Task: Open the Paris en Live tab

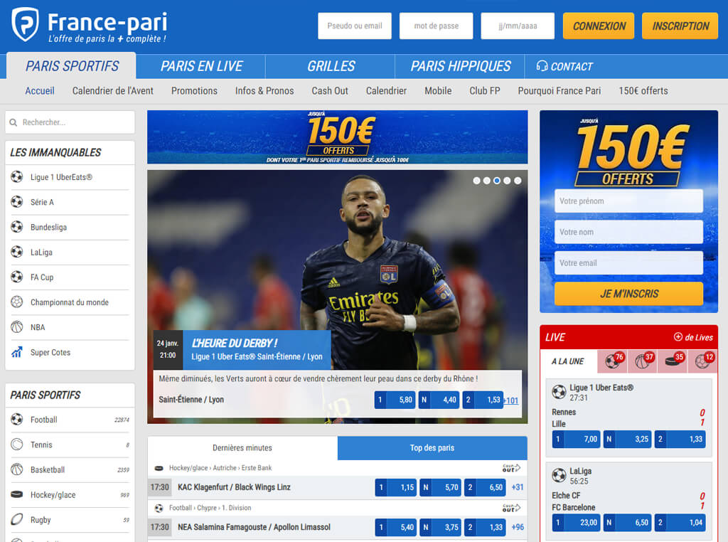Action: tap(201, 66)
